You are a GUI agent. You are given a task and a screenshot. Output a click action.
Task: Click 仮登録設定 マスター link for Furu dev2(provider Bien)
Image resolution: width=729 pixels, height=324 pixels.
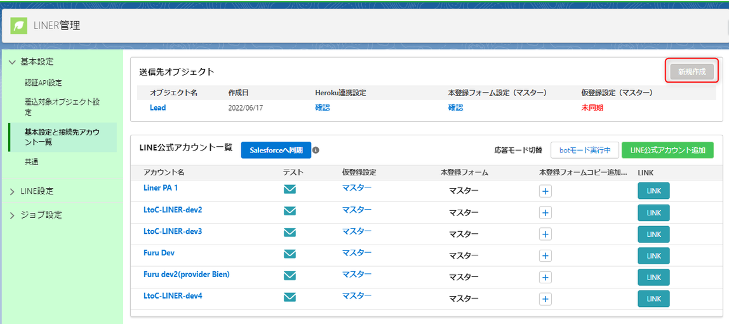click(x=357, y=274)
